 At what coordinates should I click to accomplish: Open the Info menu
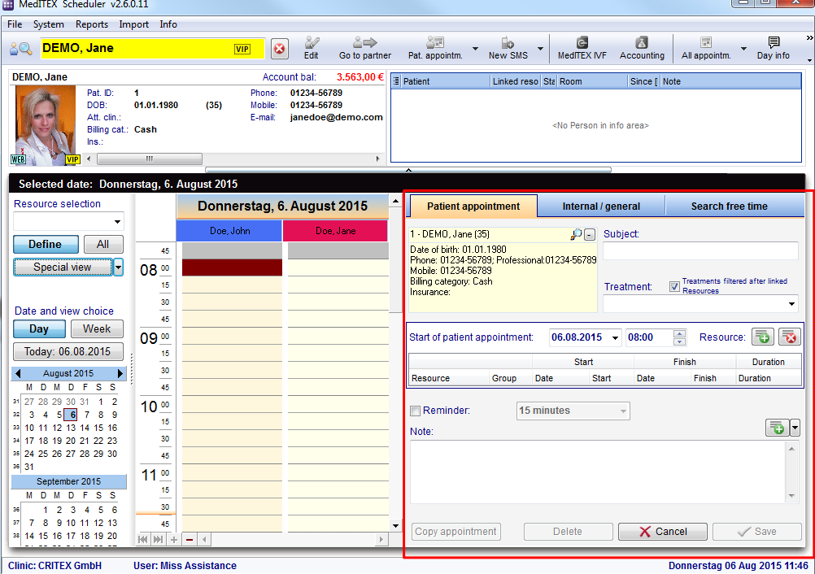tap(168, 24)
